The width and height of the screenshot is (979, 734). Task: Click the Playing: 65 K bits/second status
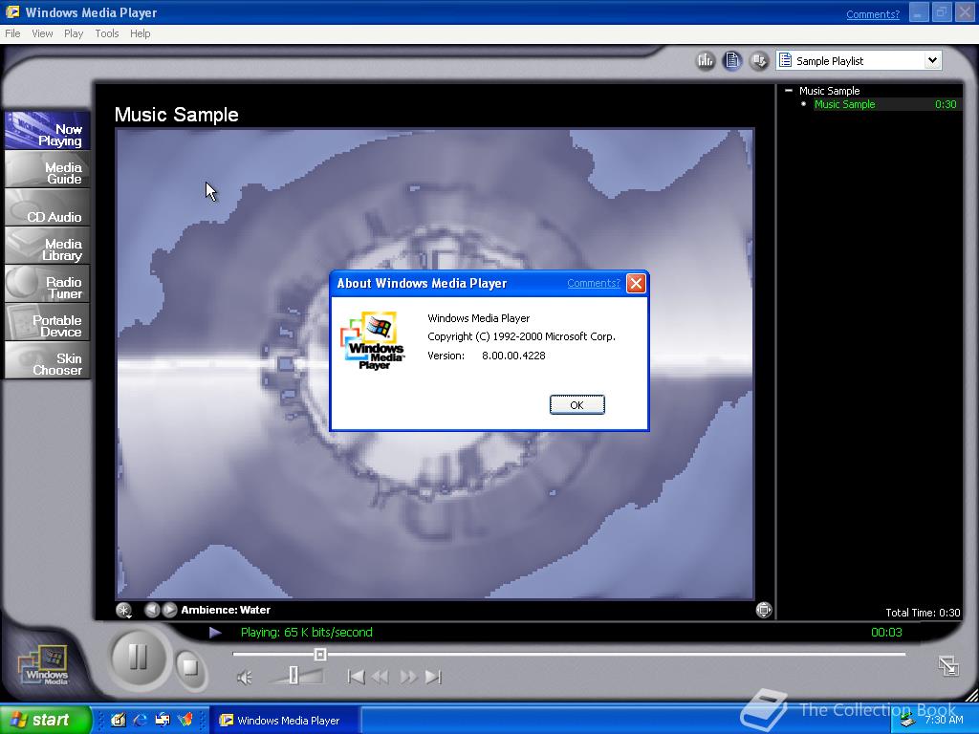click(307, 633)
